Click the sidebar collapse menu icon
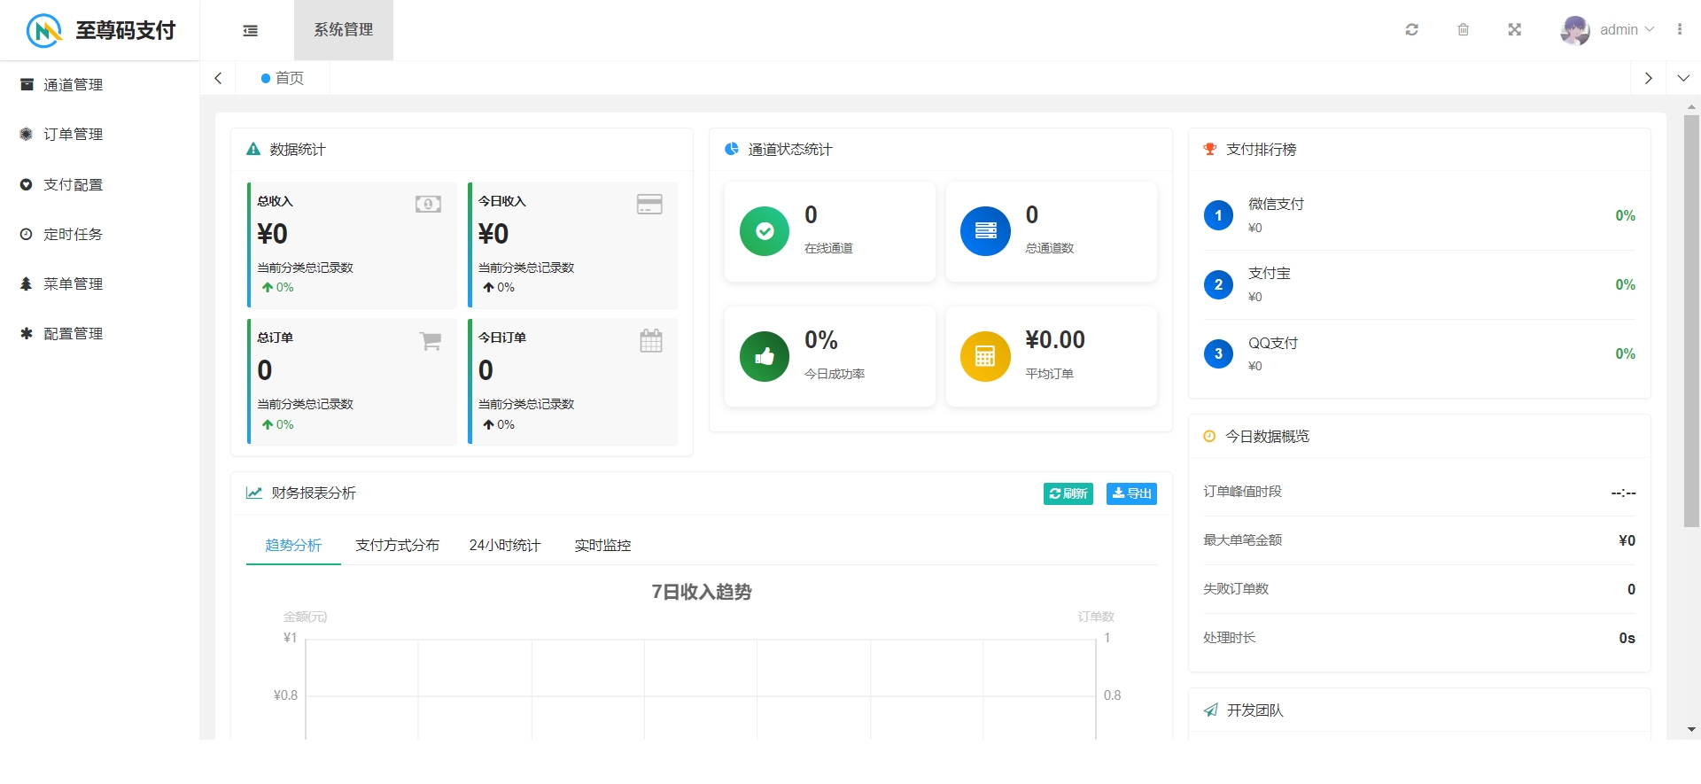The width and height of the screenshot is (1701, 784). coord(251,30)
